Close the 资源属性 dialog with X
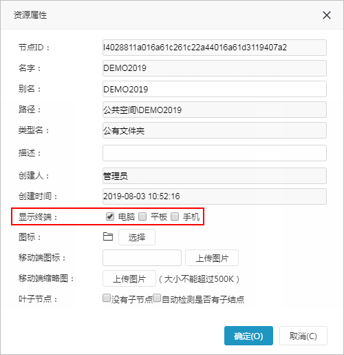344x355 pixels. click(327, 15)
